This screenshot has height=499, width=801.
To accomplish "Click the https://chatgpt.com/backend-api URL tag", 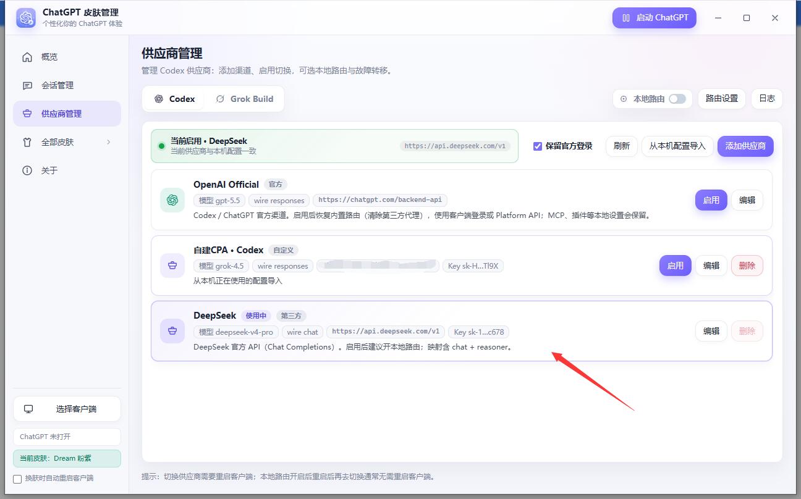I will point(380,200).
